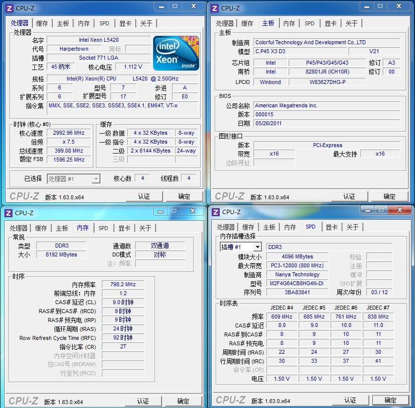Go to 处理器 tab in memory window

[x=18, y=228]
